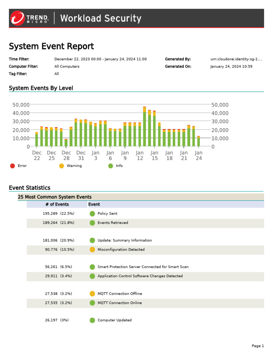
Task: Click the 'Dec 28' x-axis label
Action: point(66,155)
